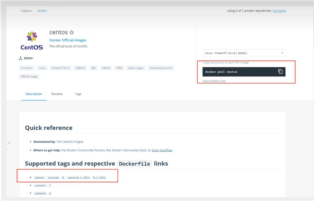Copy the docker pull centos command
The width and height of the screenshot is (314, 201).
pos(280,71)
